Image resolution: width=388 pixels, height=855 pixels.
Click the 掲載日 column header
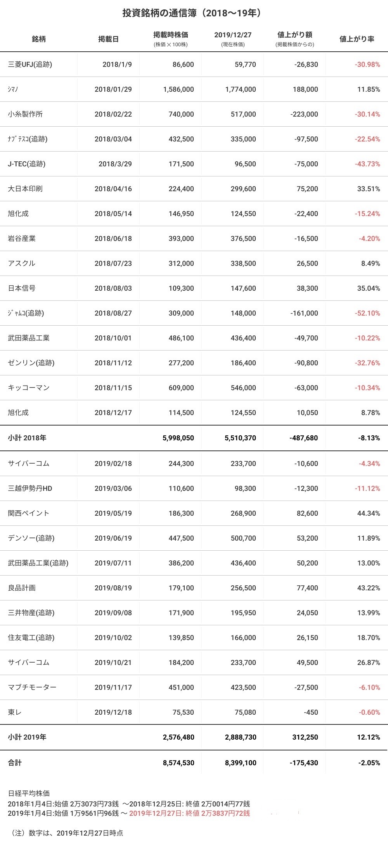click(108, 39)
